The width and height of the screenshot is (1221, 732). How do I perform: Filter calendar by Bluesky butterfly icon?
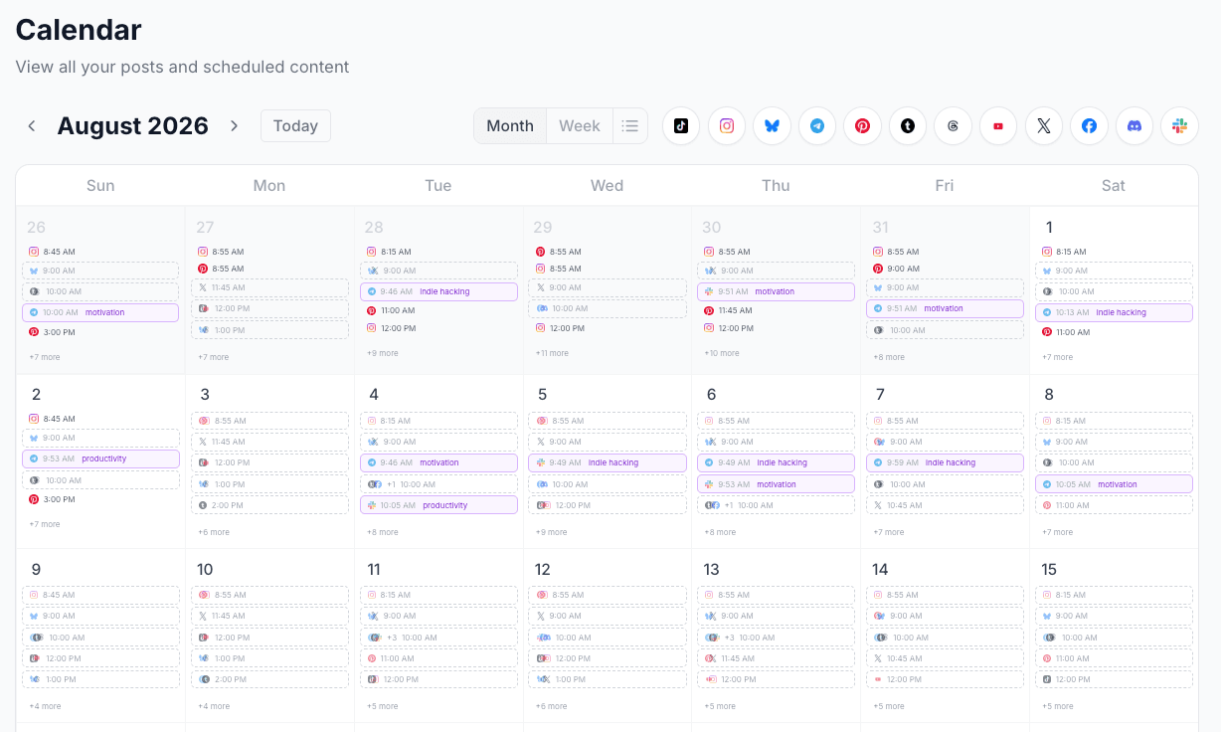click(772, 126)
